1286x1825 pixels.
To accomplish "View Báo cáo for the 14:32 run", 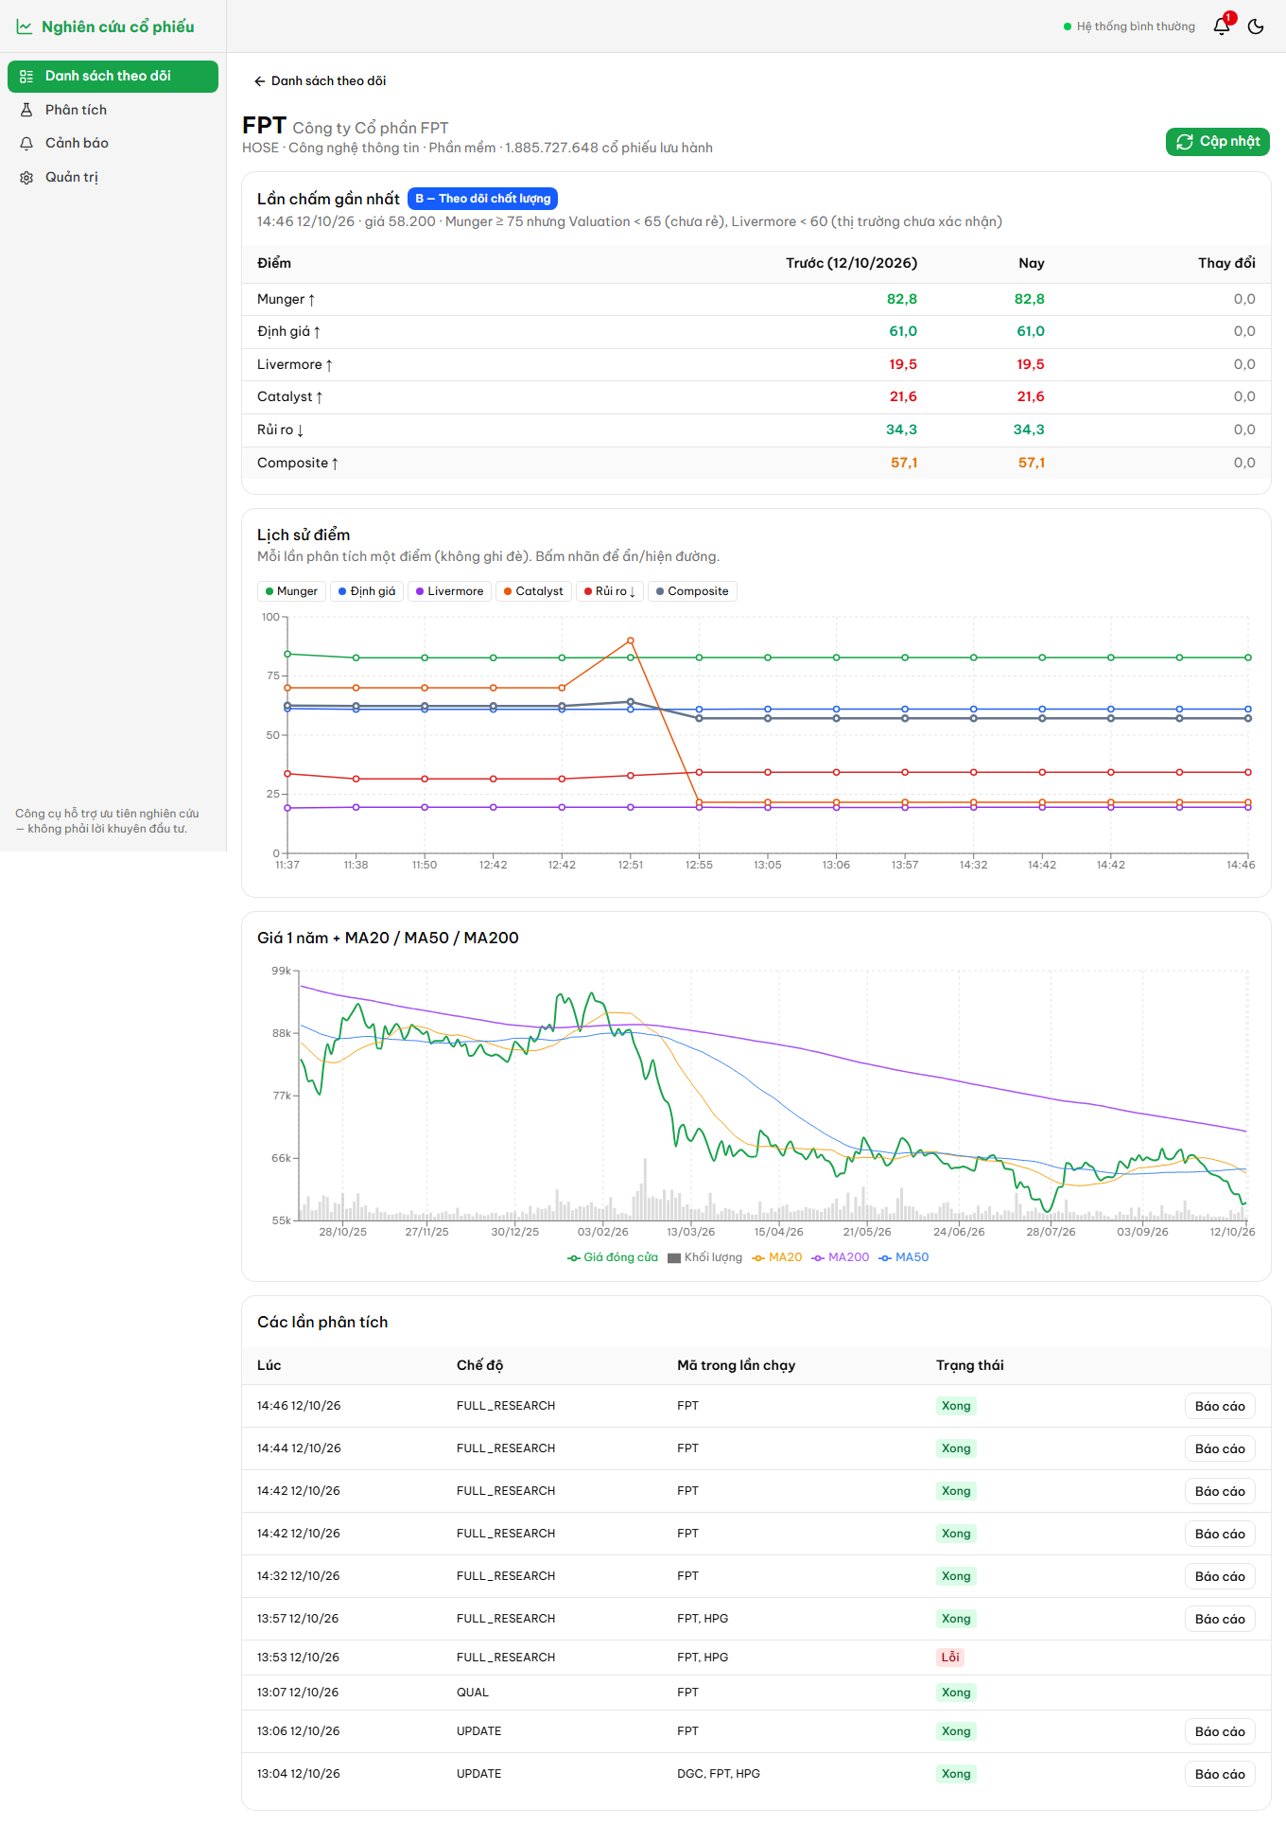I will (1220, 1577).
